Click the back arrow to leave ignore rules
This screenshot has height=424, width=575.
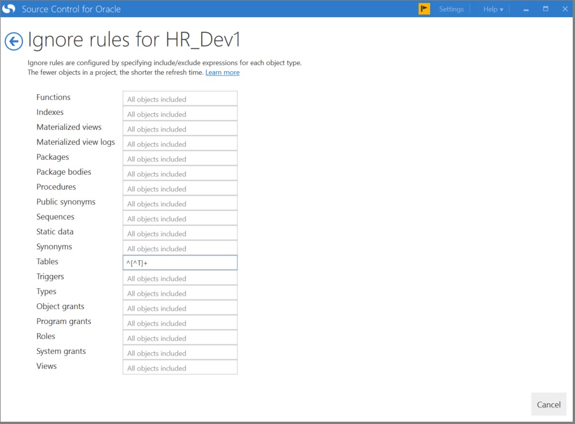[x=13, y=41]
